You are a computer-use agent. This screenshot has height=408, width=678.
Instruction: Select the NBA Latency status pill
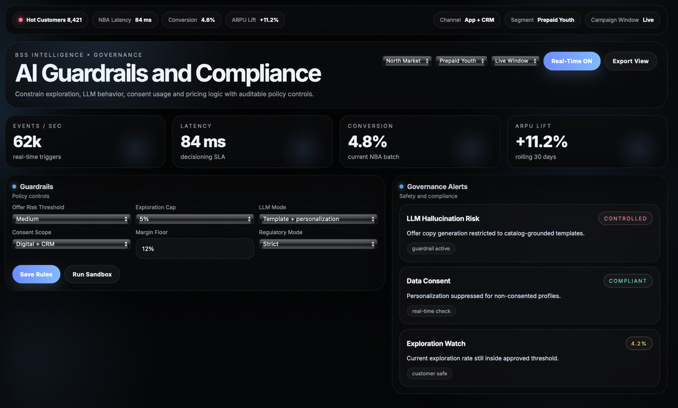pyautogui.click(x=125, y=20)
